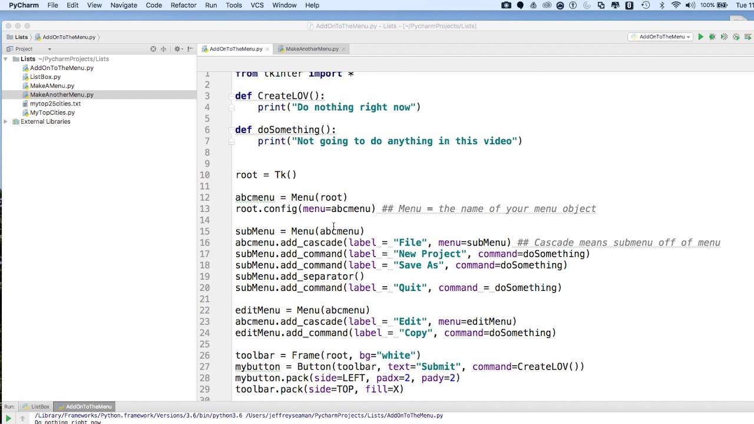Viewport: 754px width, 424px height.
Task: Click accessibility icon in menu bar
Action: coord(573,5)
